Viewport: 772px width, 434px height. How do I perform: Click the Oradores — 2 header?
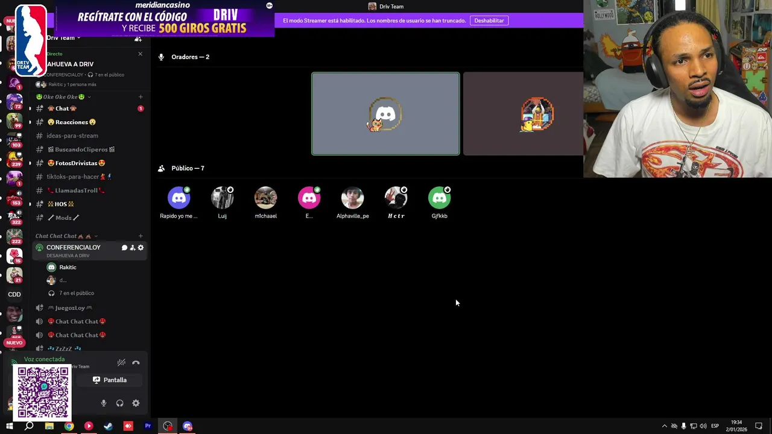[190, 57]
